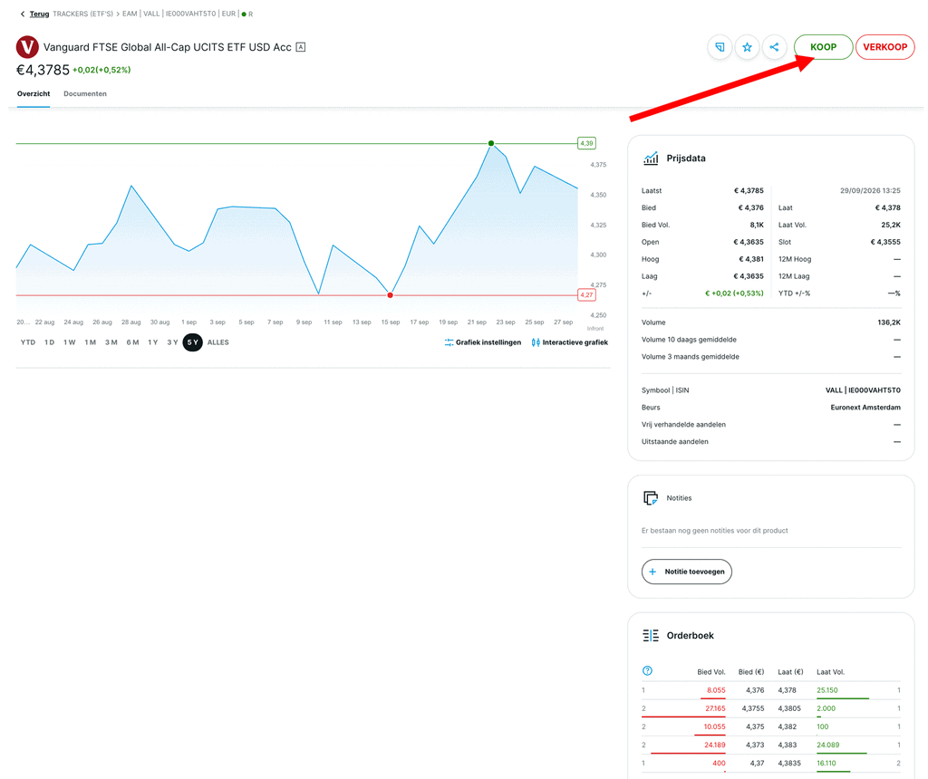Select 3Y chart period
This screenshot has height=779, width=928.
[172, 342]
